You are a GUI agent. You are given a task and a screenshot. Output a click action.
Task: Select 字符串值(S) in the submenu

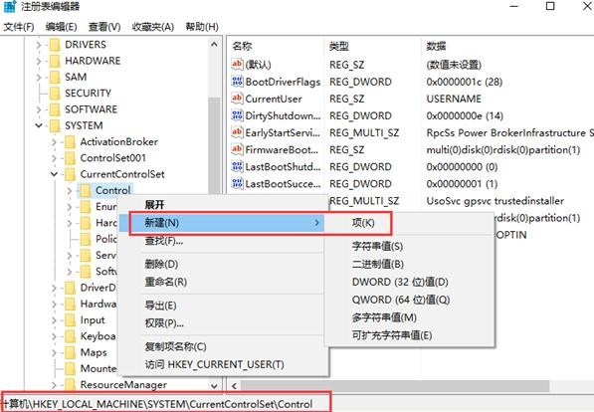[x=409, y=246]
